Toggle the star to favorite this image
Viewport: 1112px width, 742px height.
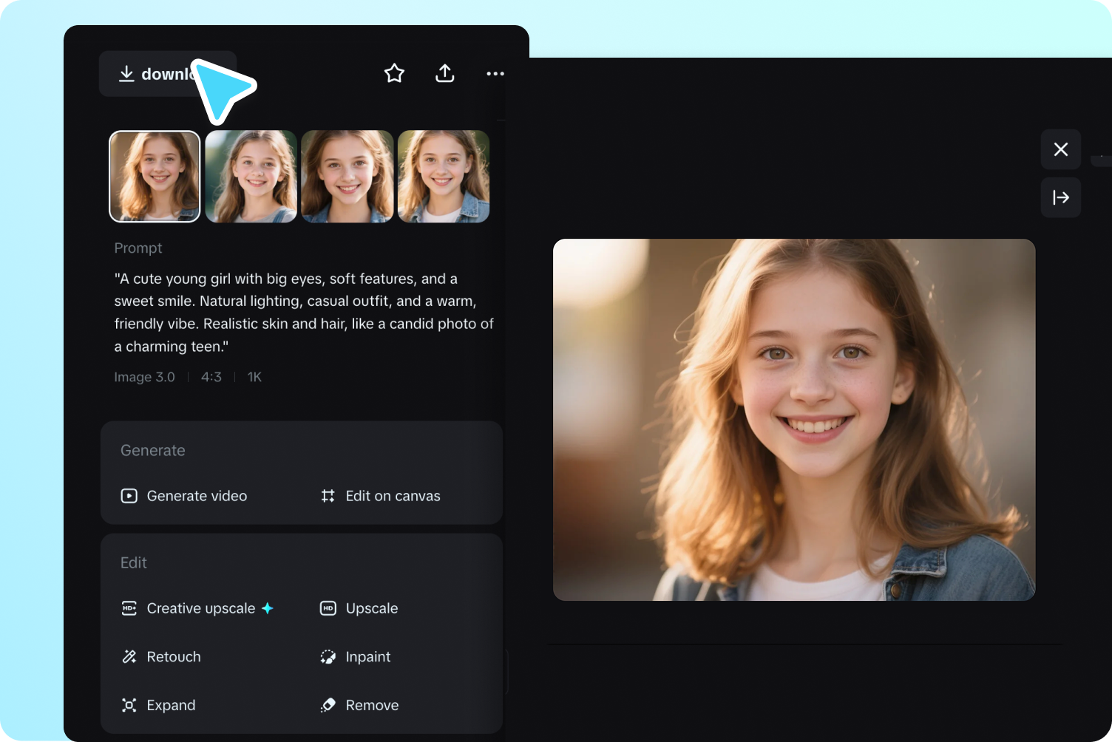pyautogui.click(x=394, y=73)
